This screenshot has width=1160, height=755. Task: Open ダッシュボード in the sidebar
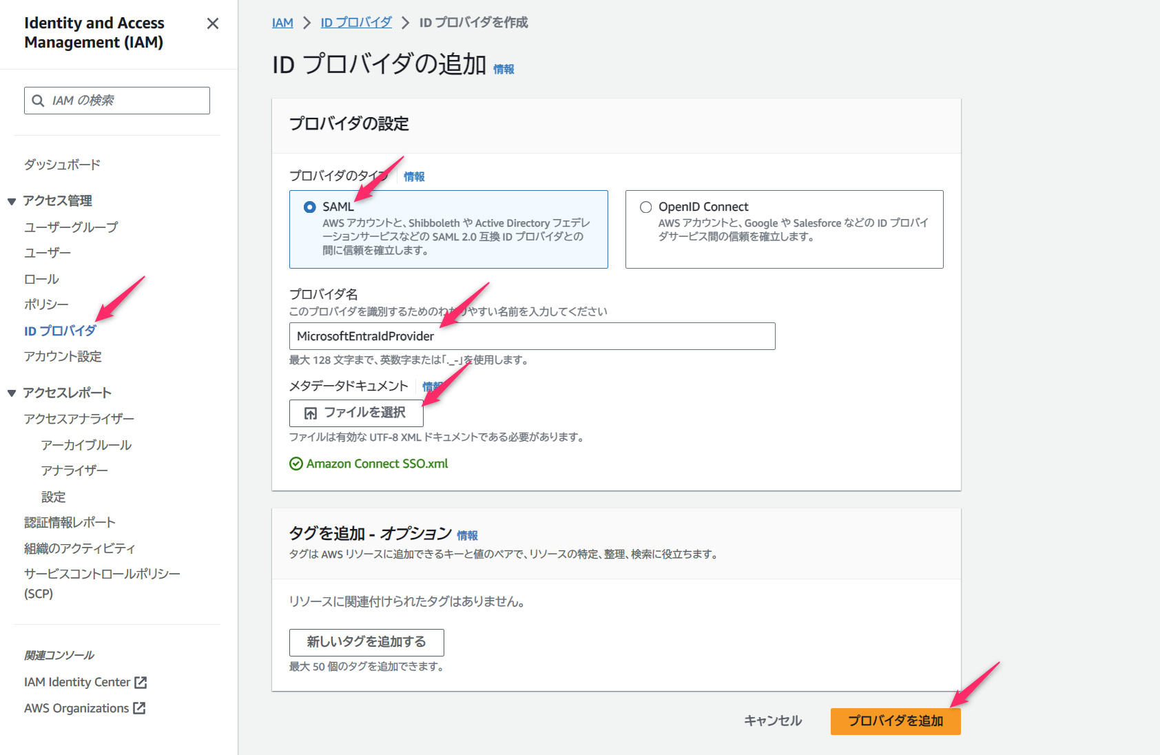click(x=62, y=165)
